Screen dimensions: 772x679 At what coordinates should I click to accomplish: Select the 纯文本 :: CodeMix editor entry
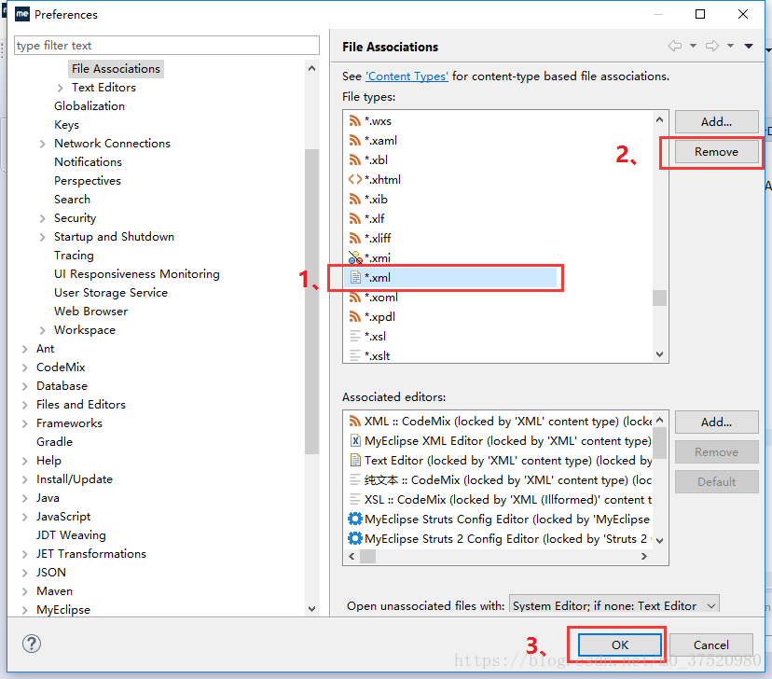coord(500,480)
